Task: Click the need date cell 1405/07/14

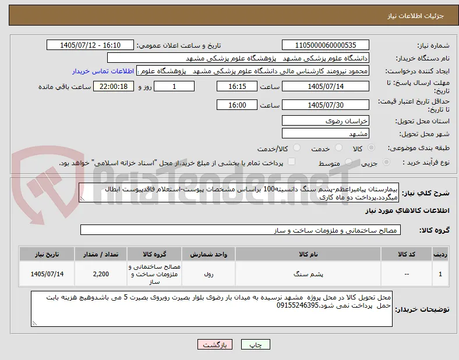Action: (x=47, y=274)
